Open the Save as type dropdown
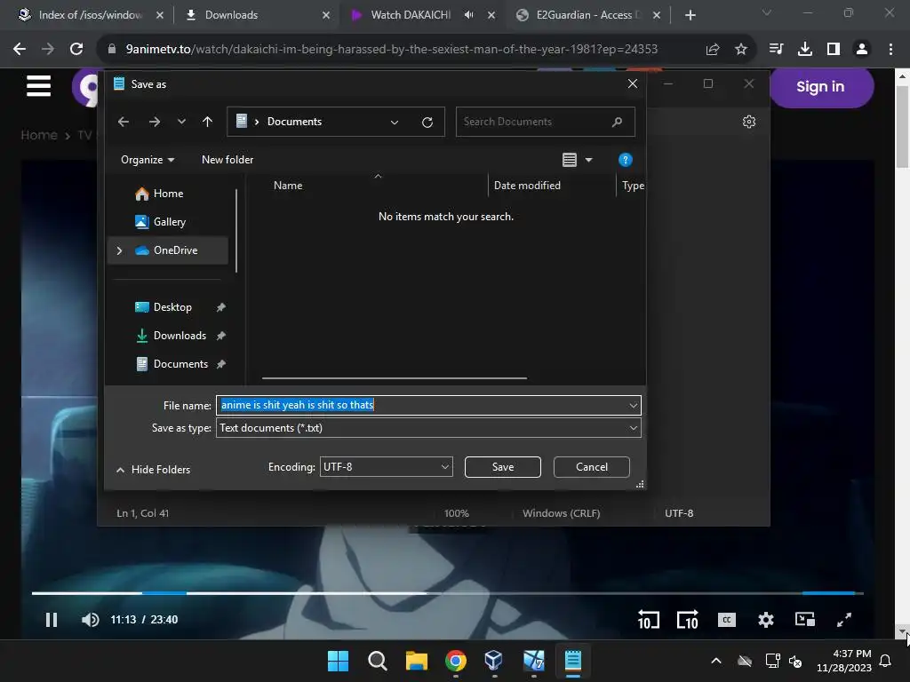The width and height of the screenshot is (910, 682). pyautogui.click(x=428, y=428)
